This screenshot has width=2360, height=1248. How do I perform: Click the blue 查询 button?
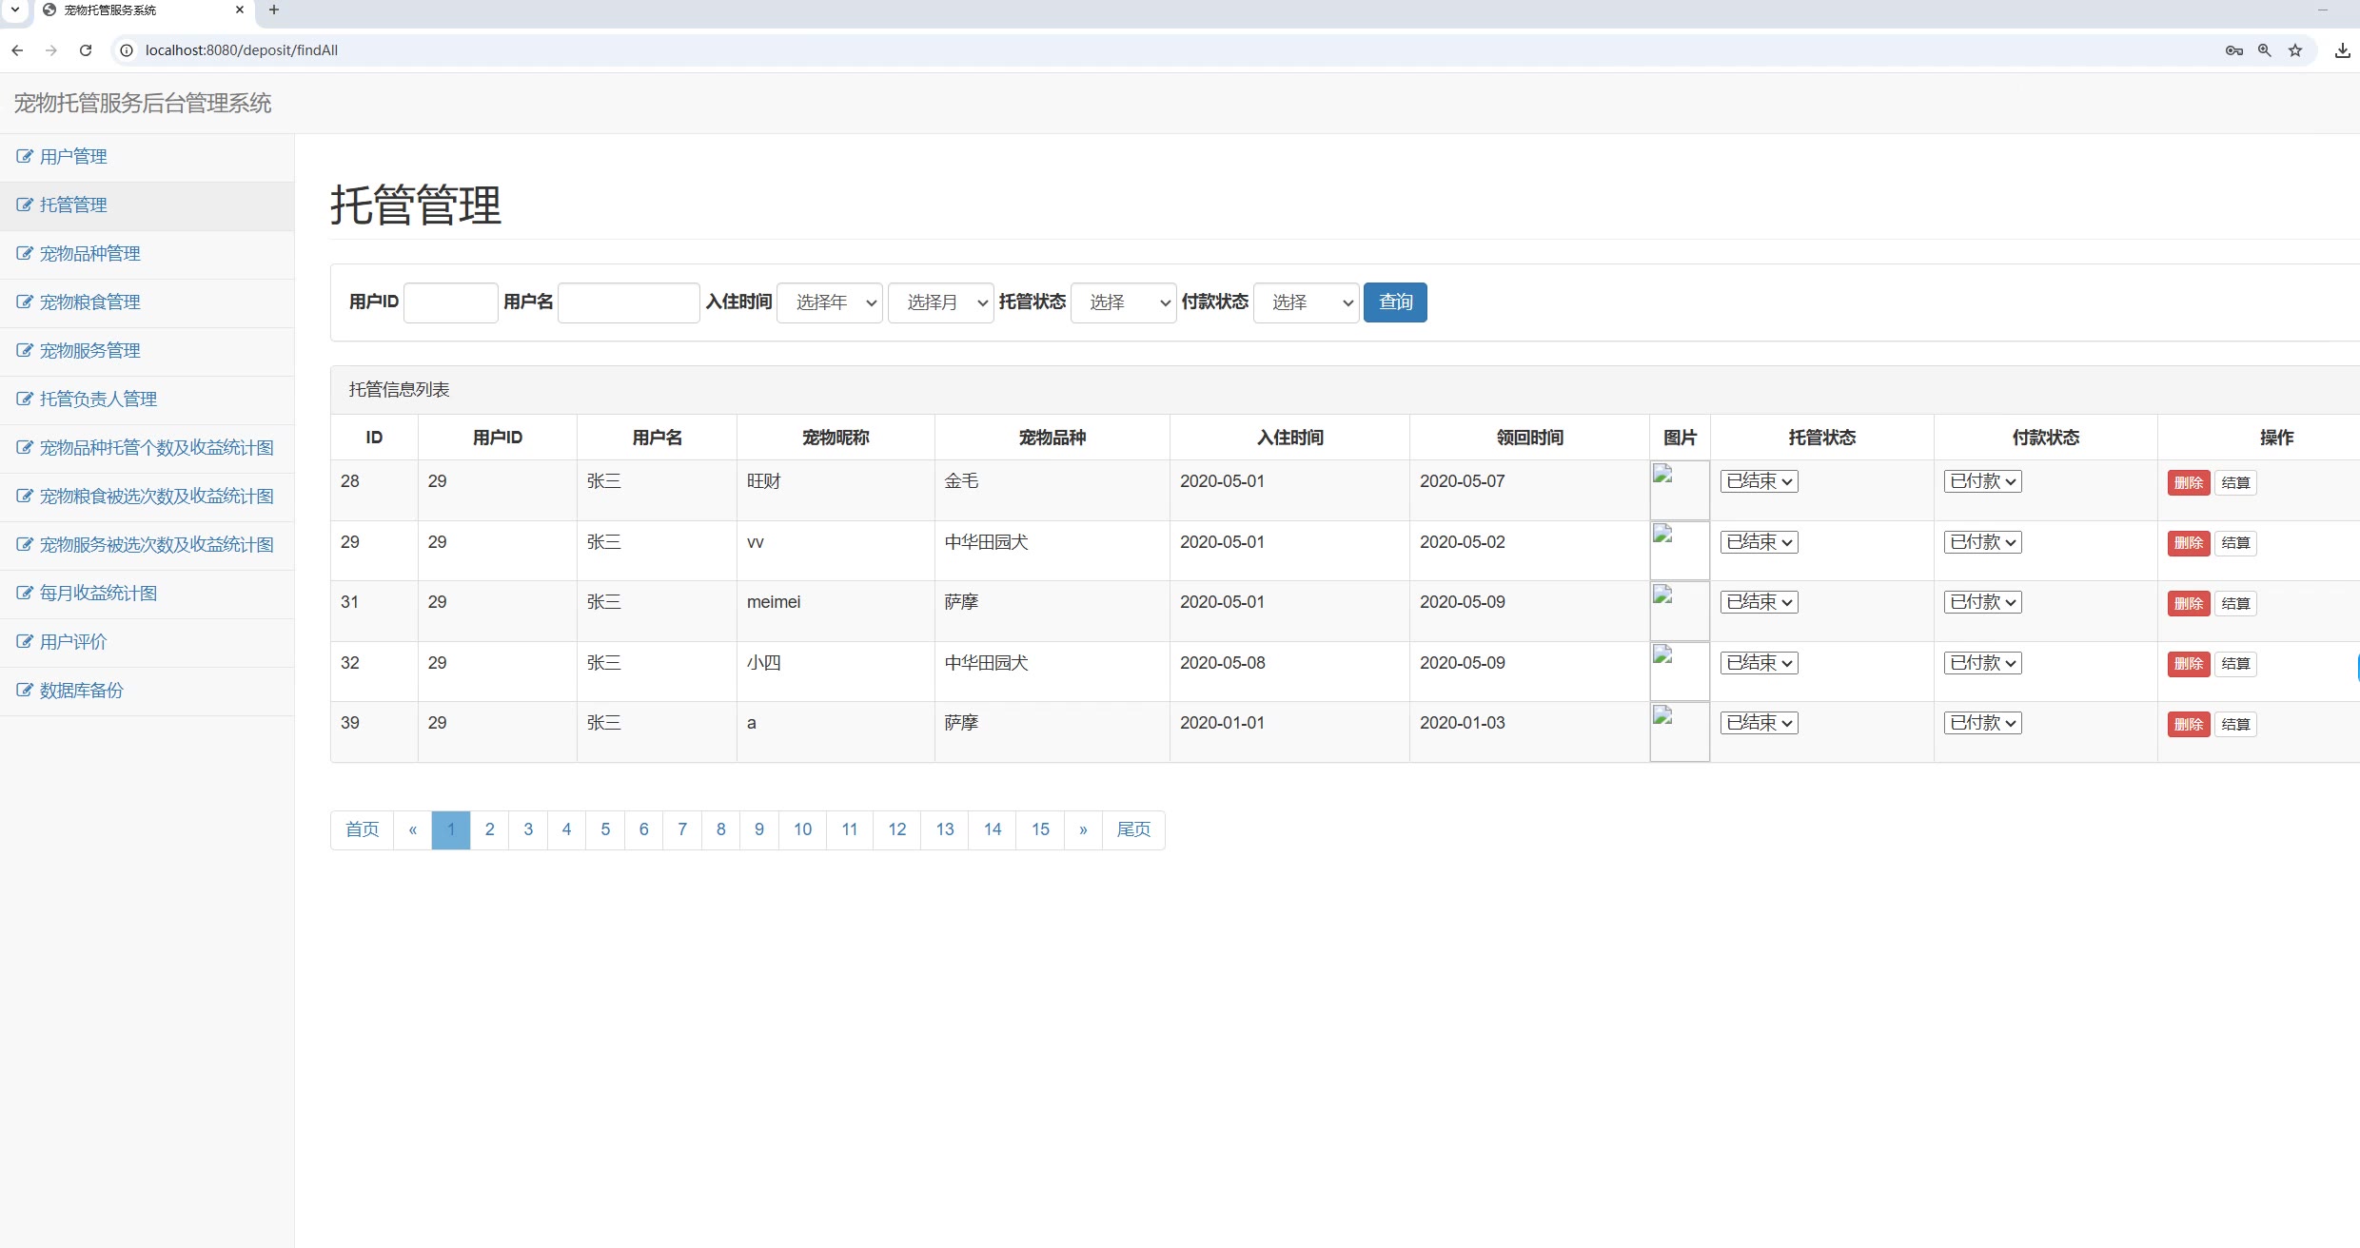(1394, 302)
